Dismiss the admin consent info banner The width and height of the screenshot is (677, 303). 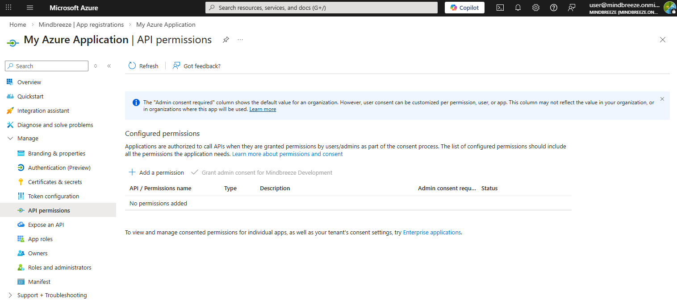(x=662, y=99)
